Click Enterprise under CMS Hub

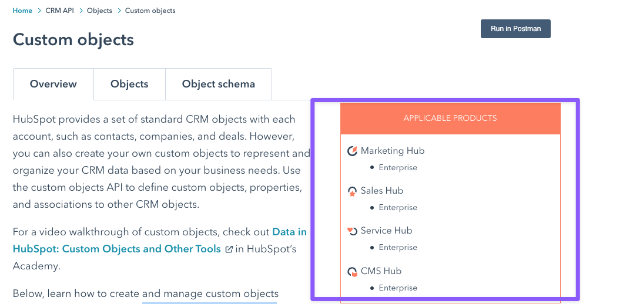(x=398, y=288)
